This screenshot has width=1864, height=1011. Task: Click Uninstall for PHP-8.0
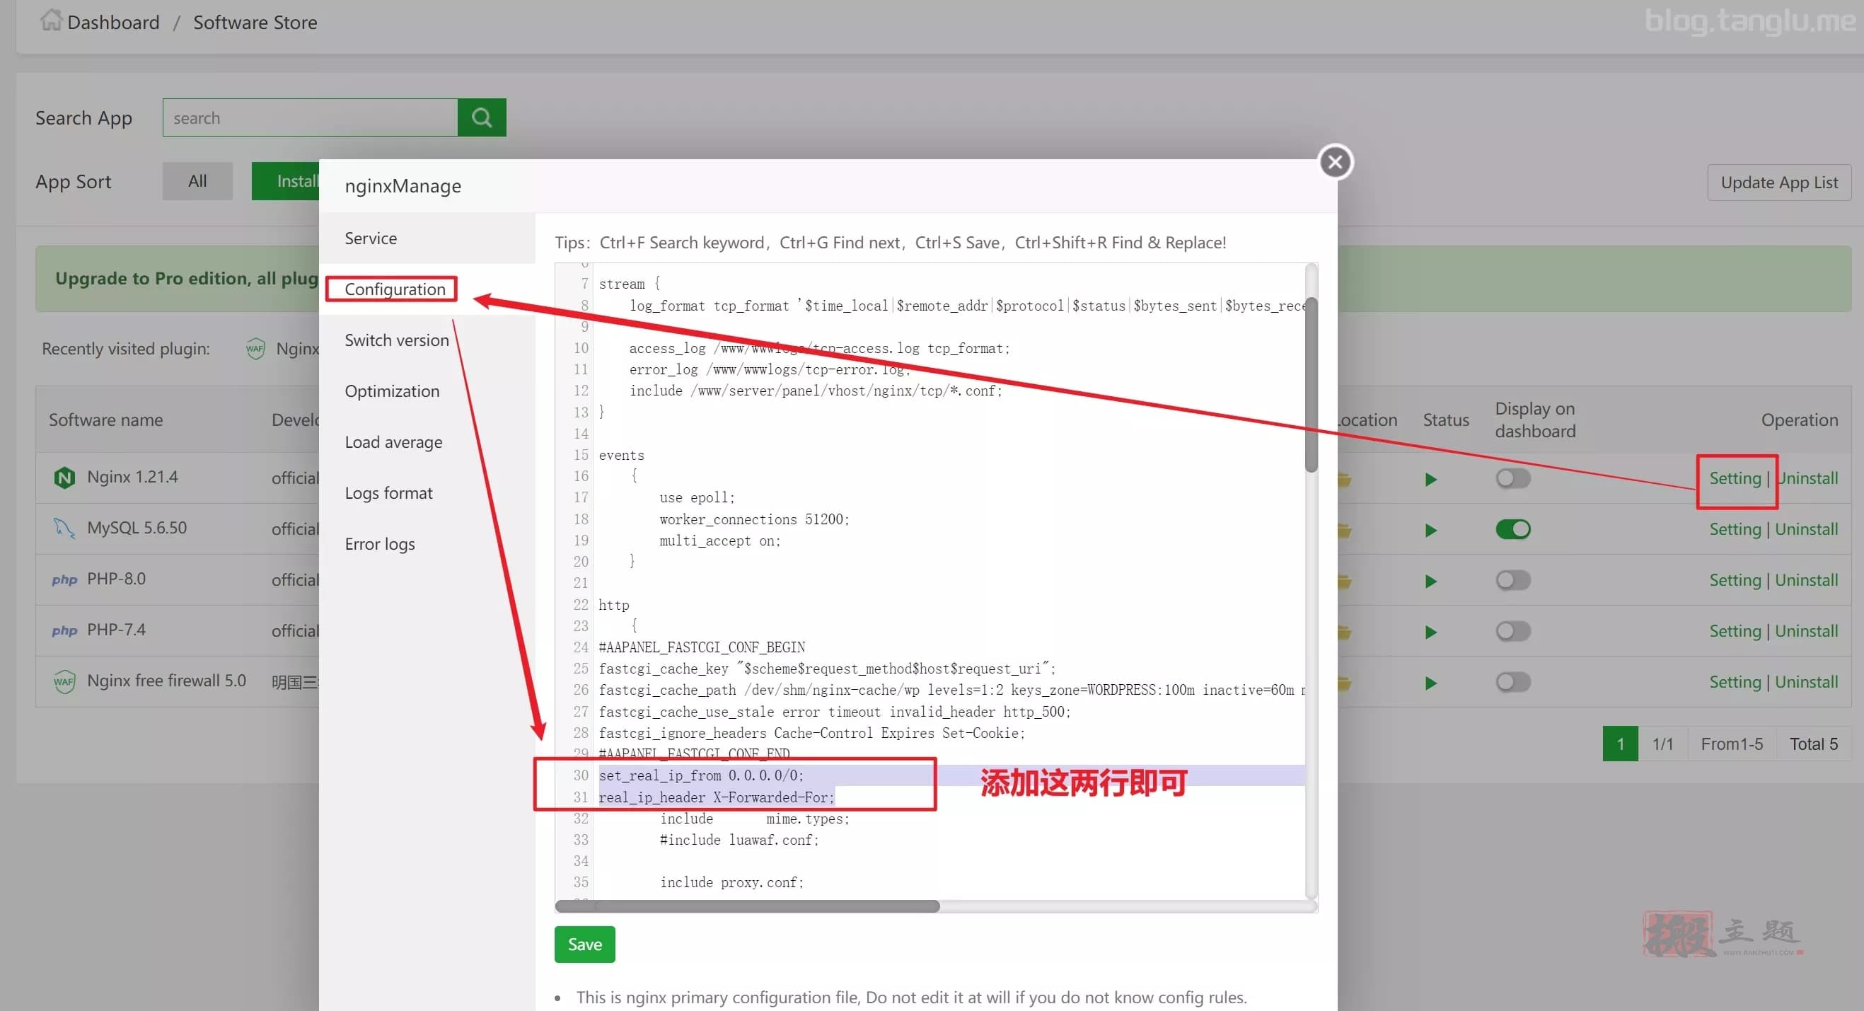click(1807, 580)
